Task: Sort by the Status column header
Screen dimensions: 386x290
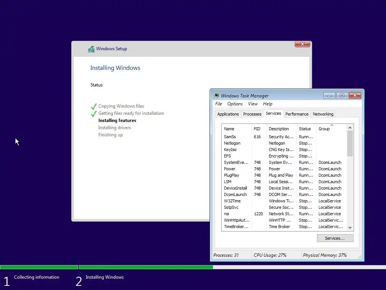Action: click(x=306, y=129)
